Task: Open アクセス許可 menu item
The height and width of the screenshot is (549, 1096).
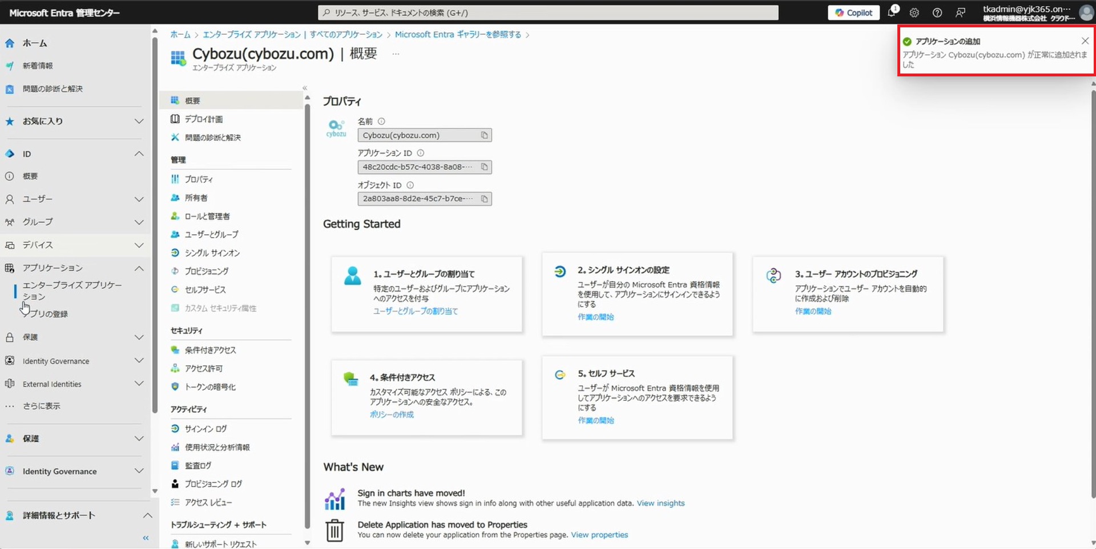Action: [204, 368]
